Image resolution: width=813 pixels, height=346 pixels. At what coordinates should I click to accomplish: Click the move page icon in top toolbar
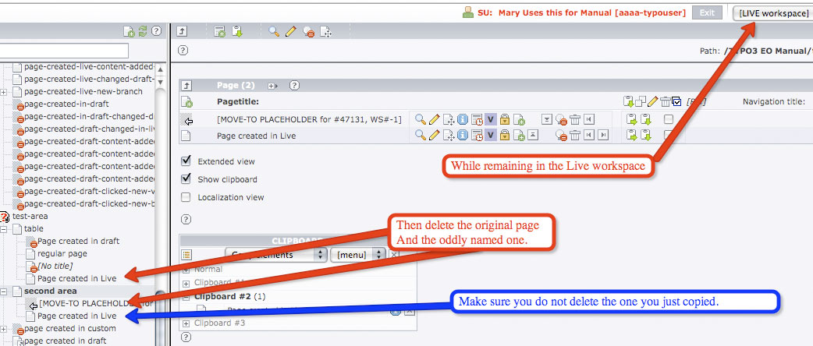(327, 32)
